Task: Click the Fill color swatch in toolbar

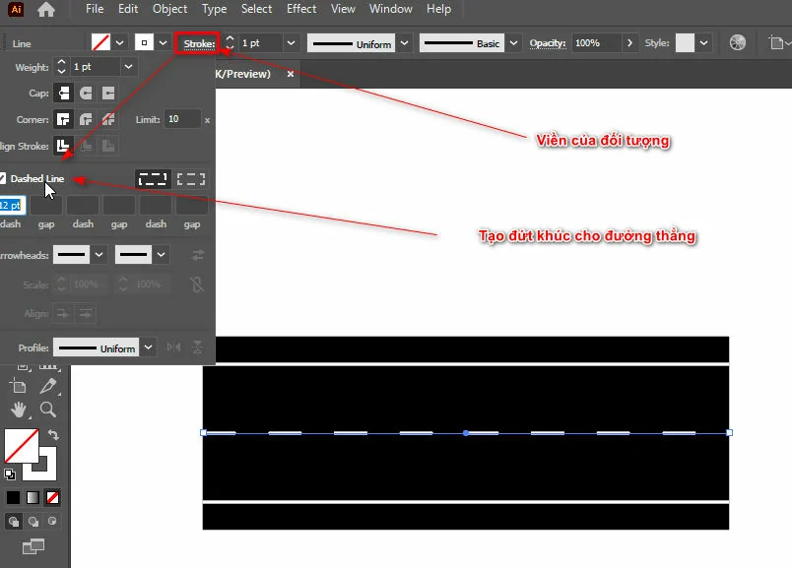Action: click(x=20, y=446)
